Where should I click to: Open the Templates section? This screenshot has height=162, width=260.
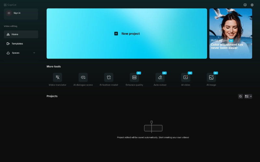click(21, 44)
